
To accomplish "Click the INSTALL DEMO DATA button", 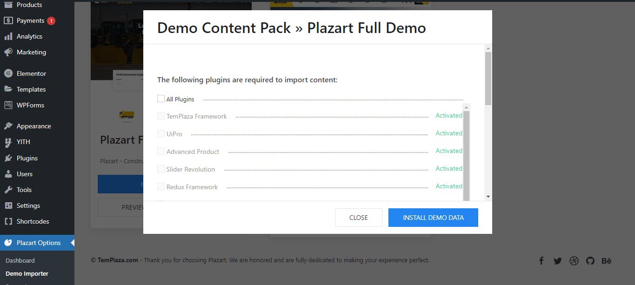I will [433, 218].
